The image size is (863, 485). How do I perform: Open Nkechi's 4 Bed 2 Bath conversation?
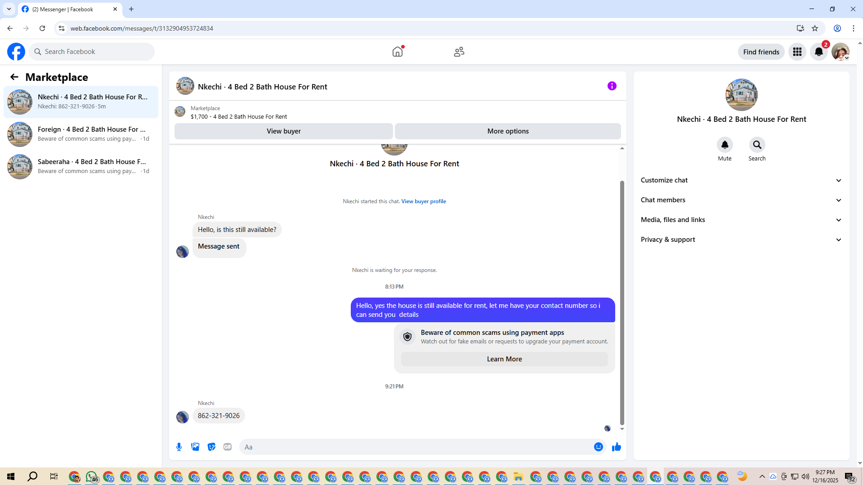pos(81,102)
